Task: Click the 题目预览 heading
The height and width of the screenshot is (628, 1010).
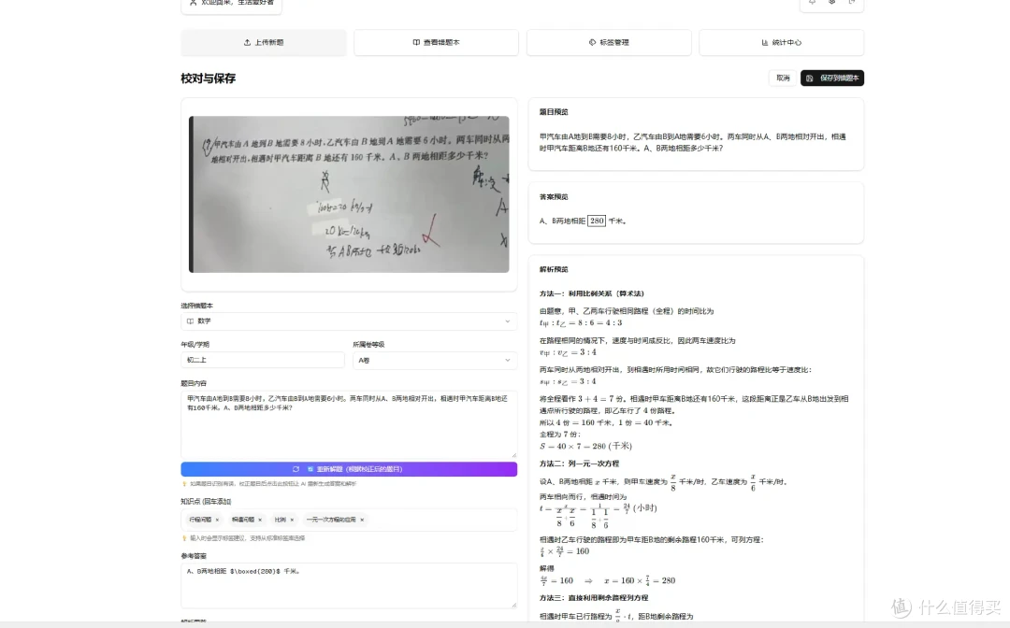Action: tap(554, 112)
